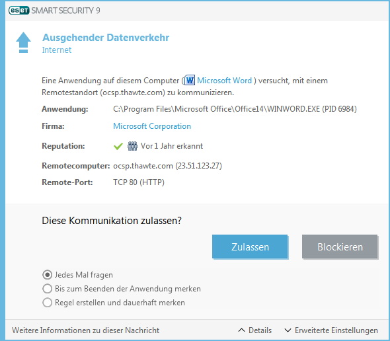Click the ESET logo in title bar

point(19,11)
